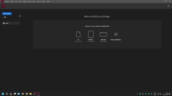Viewport: 172px width, 96px height.
Task: Click the POR language indicator in tray
Action: point(155,94)
